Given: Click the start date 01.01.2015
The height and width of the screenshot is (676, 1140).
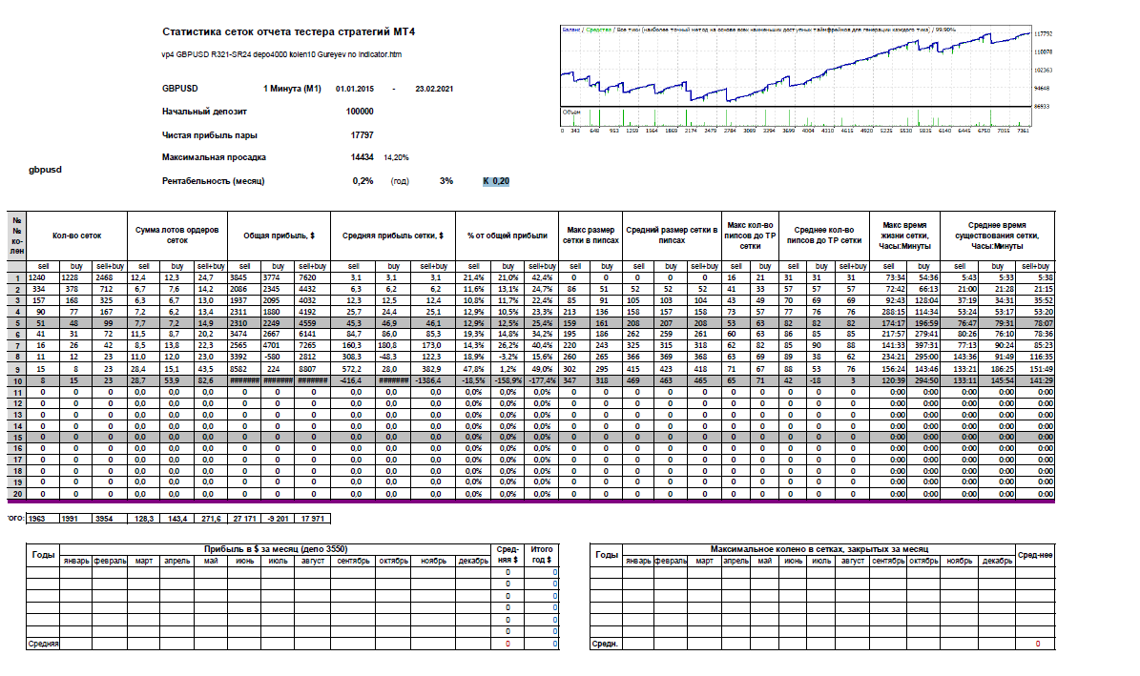Looking at the screenshot, I should (355, 89).
